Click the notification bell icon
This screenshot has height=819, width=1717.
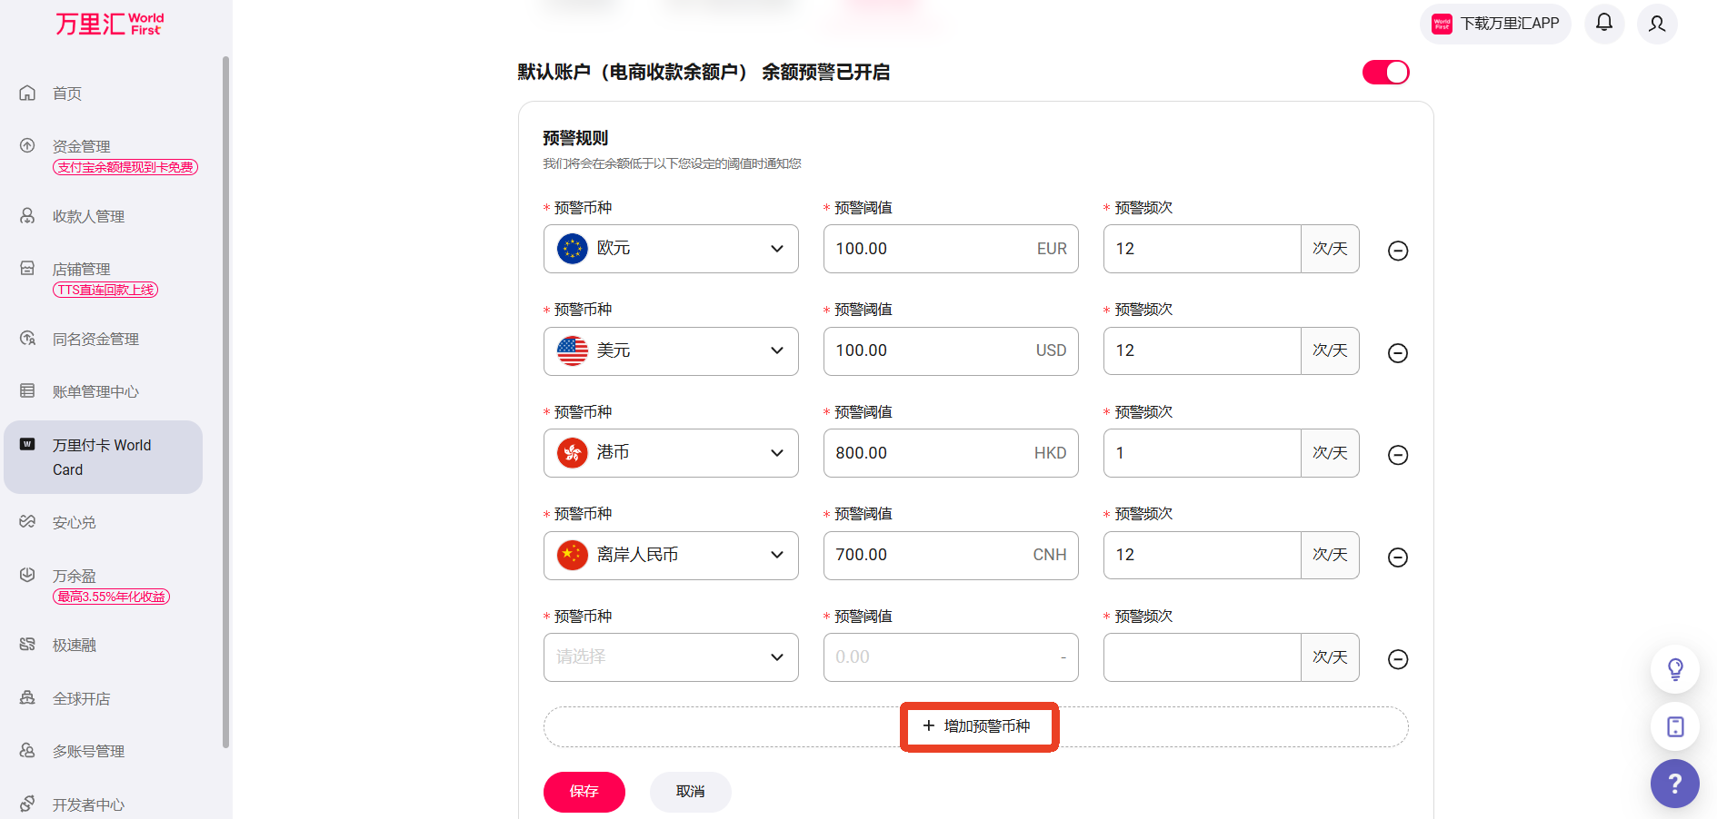(1604, 23)
